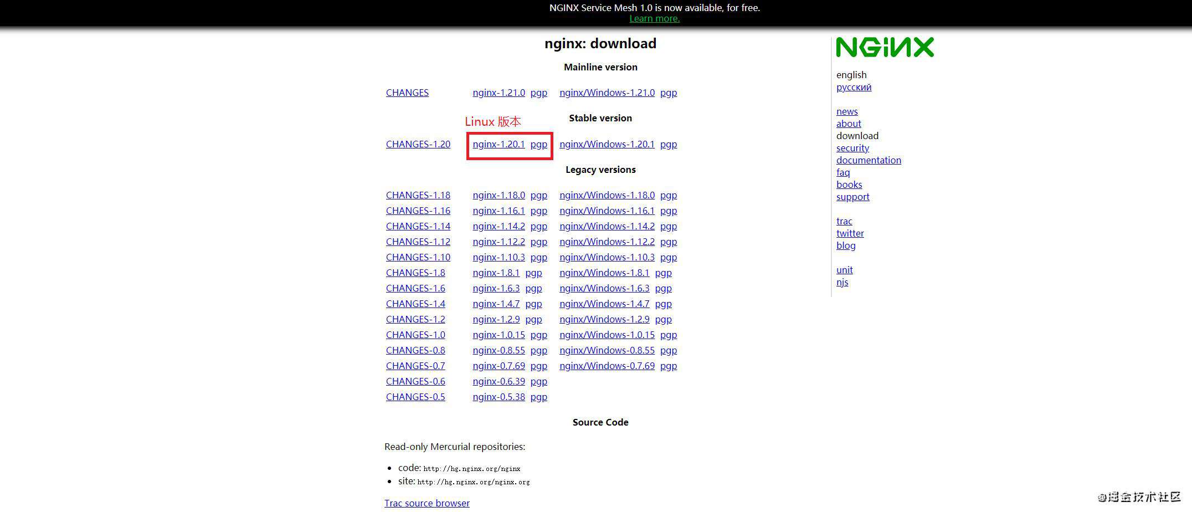Open the documentation page
The height and width of the screenshot is (512, 1192).
(869, 160)
